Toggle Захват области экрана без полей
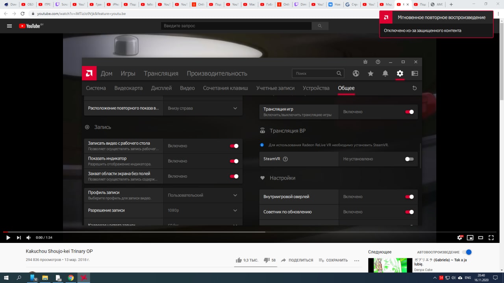504x283 pixels. pyautogui.click(x=234, y=176)
